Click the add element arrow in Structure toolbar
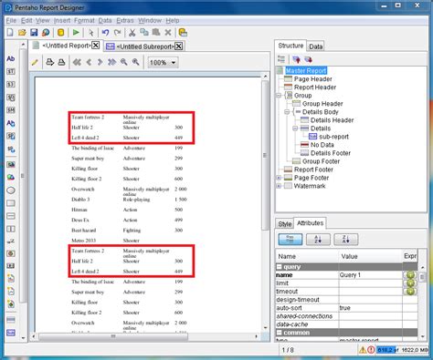433x360 pixels. [x=296, y=59]
